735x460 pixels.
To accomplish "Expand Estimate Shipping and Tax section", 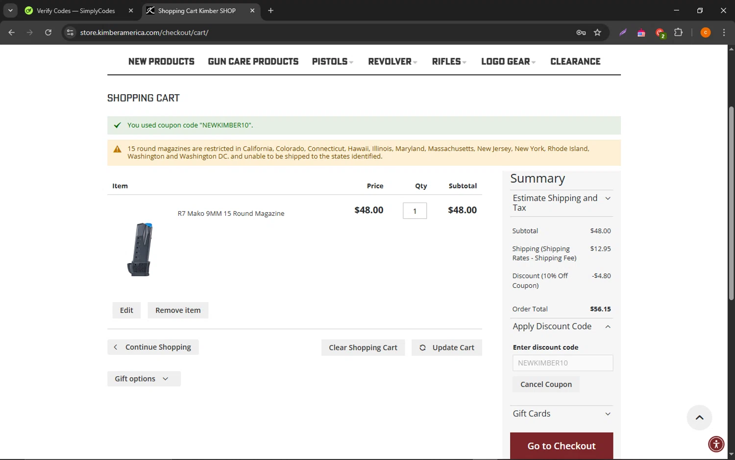I will click(562, 203).
